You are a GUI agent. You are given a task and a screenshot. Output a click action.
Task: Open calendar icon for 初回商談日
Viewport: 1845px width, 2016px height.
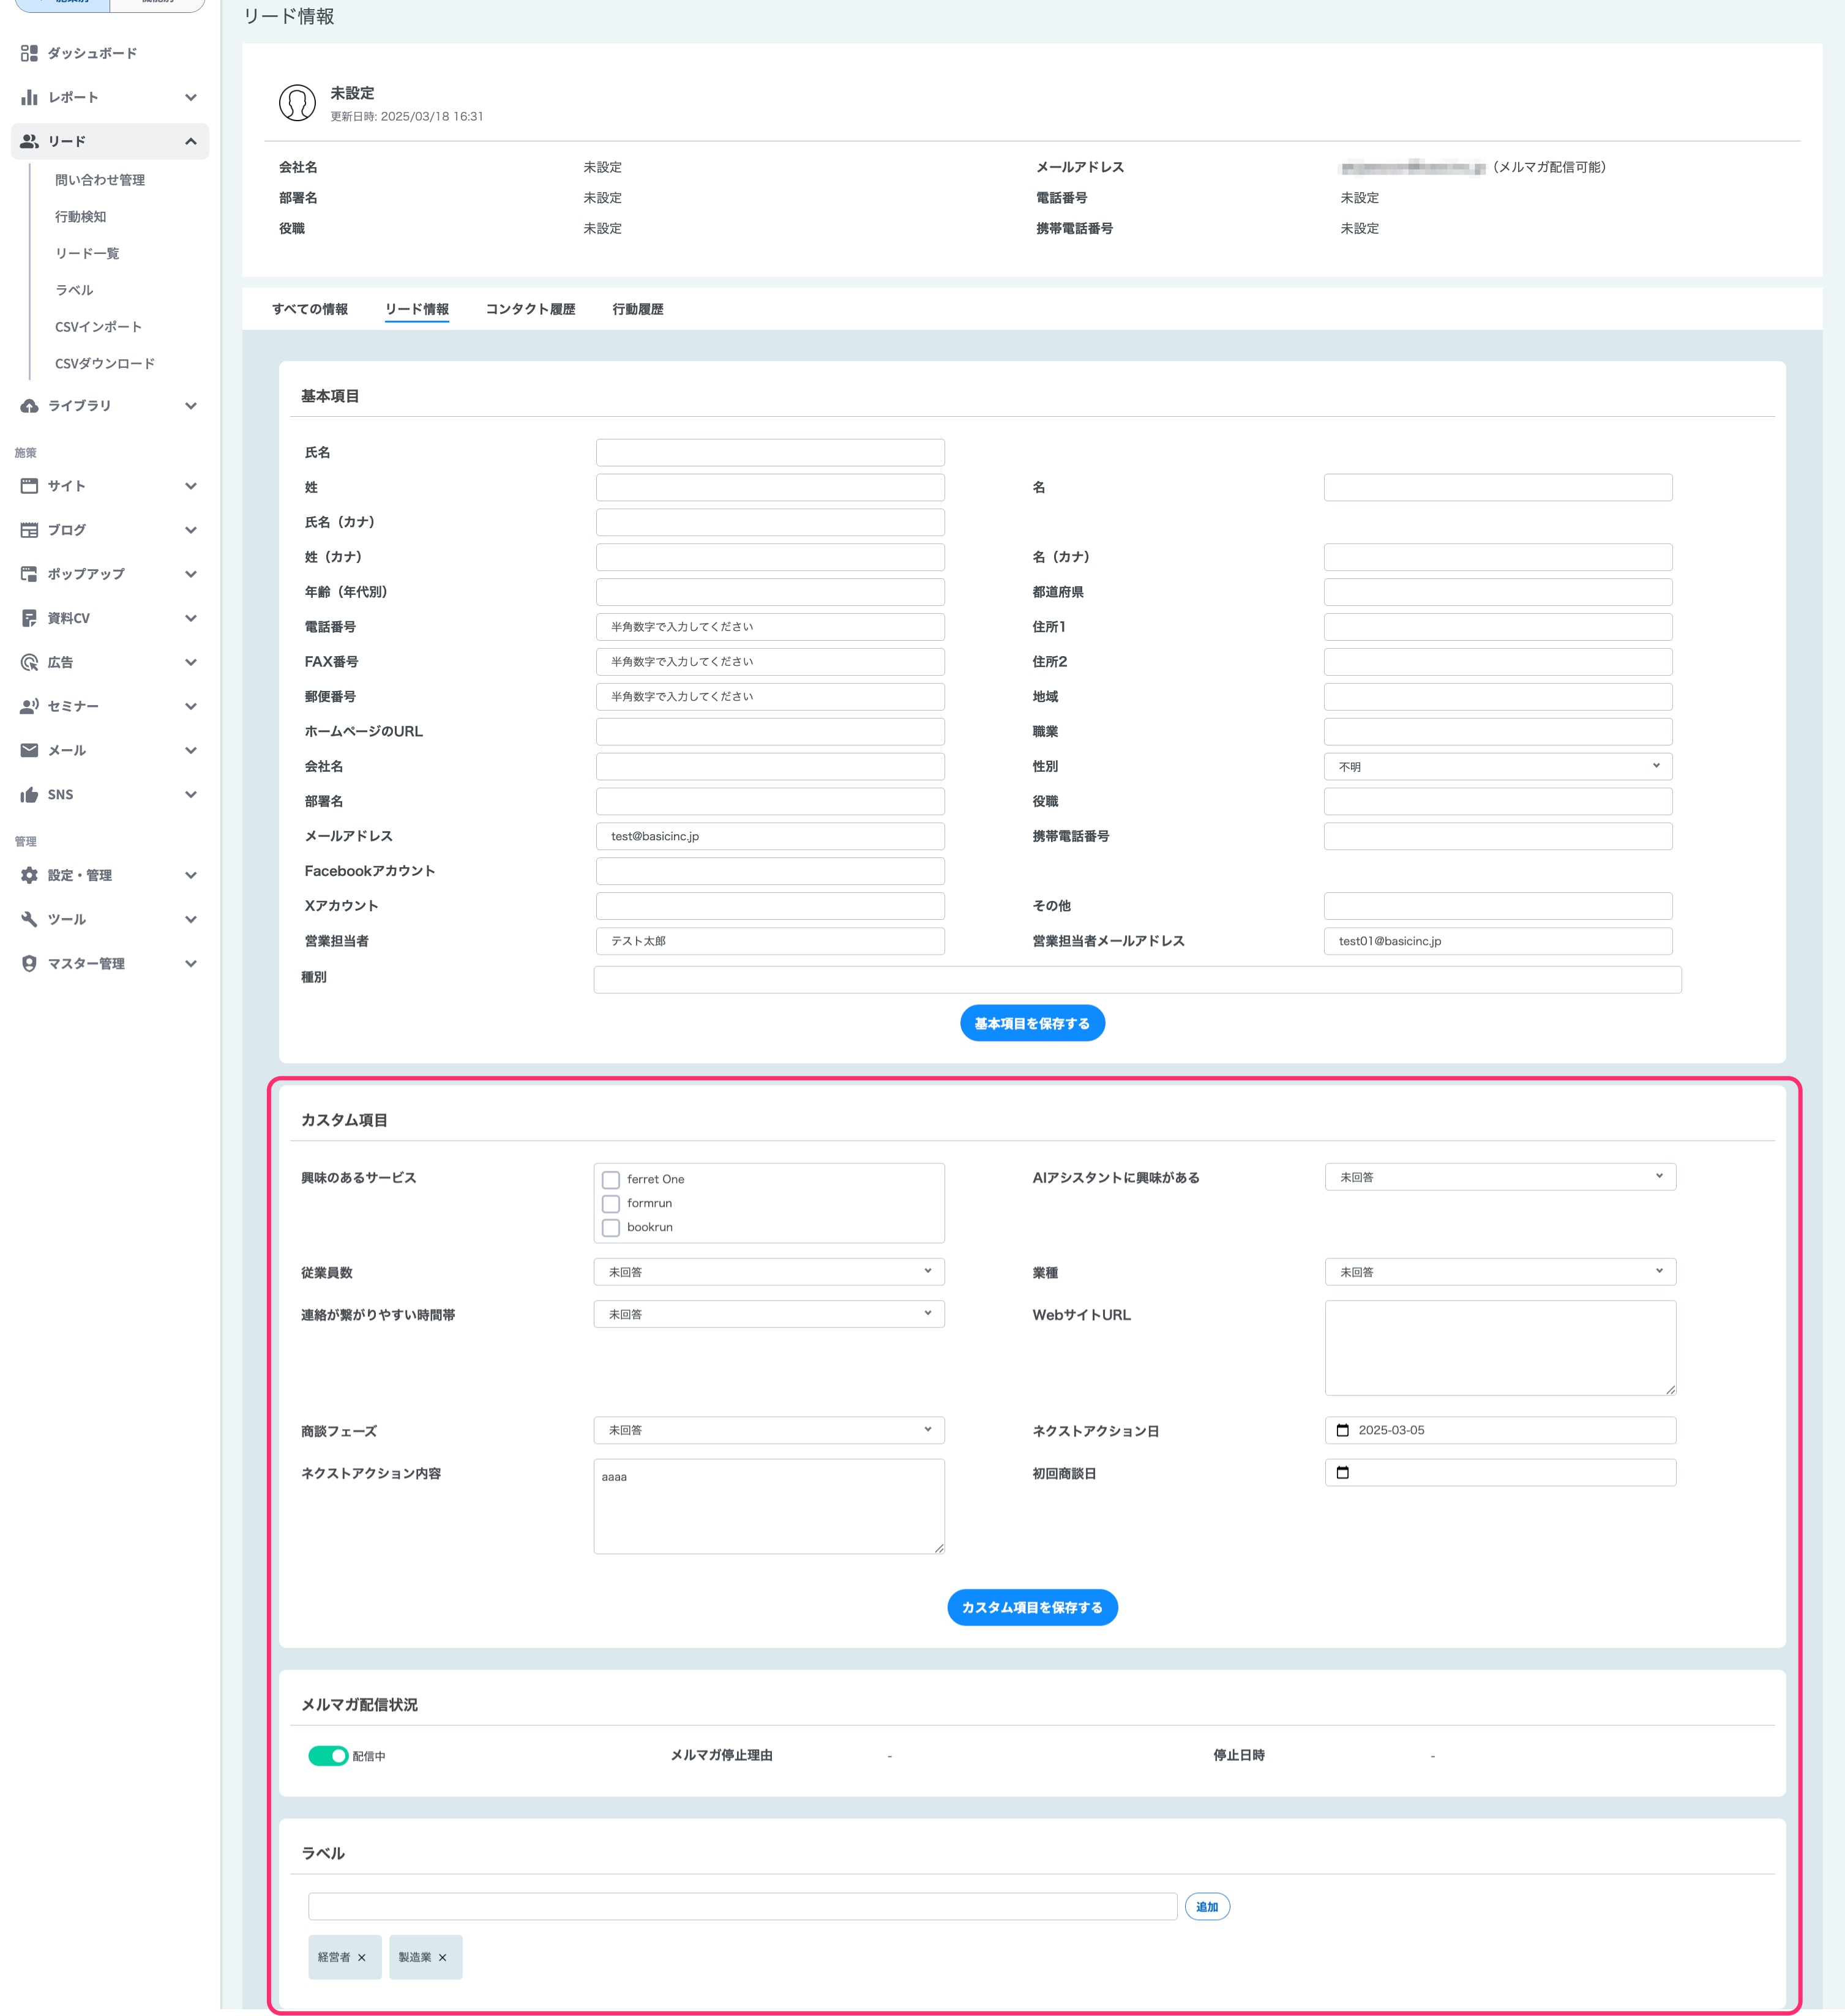pyautogui.click(x=1343, y=1472)
